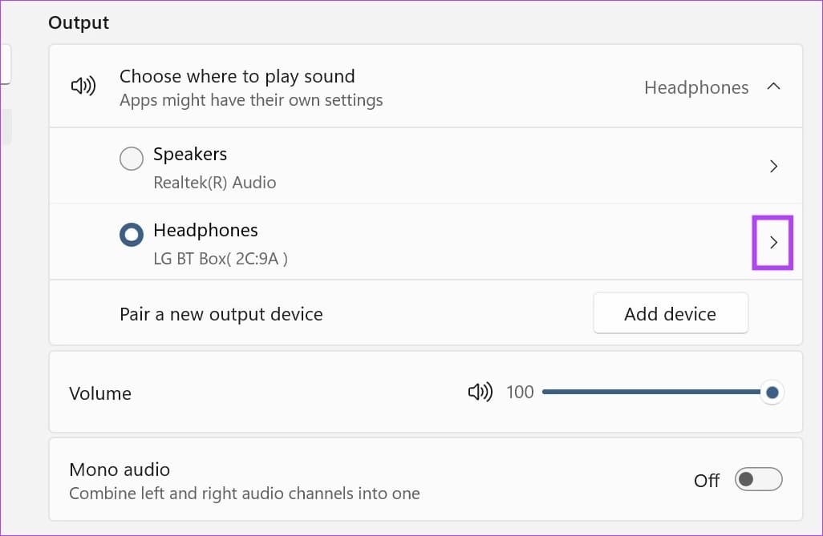
Task: Click the Realtek(R) Audio device subtitle
Action: pyautogui.click(x=214, y=183)
